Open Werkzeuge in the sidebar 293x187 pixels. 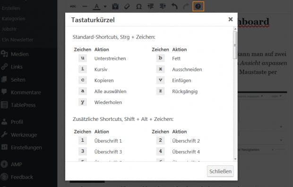pyautogui.click(x=24, y=135)
